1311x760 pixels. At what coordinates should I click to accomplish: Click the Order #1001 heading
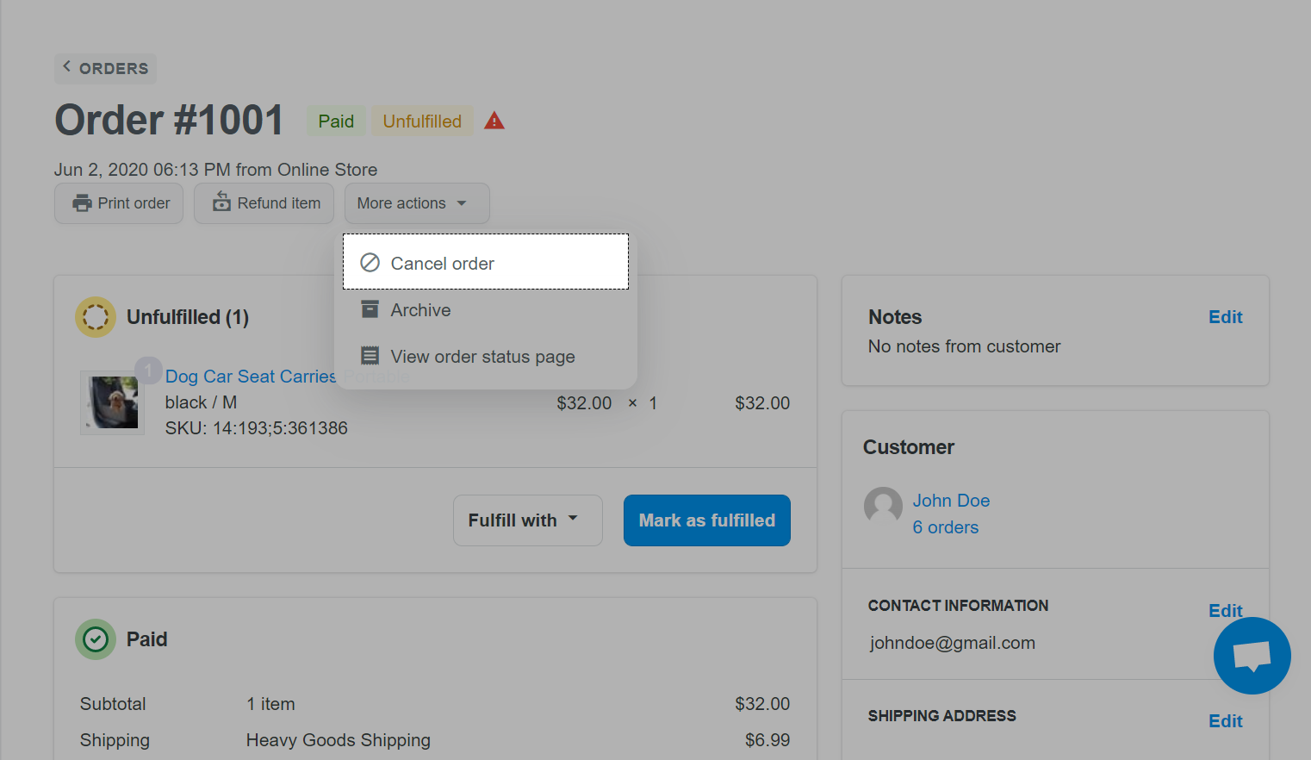coord(169,120)
